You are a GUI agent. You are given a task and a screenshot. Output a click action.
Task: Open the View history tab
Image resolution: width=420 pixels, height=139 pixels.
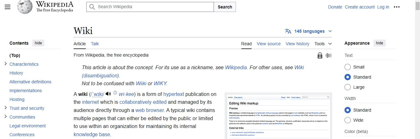(x=297, y=44)
